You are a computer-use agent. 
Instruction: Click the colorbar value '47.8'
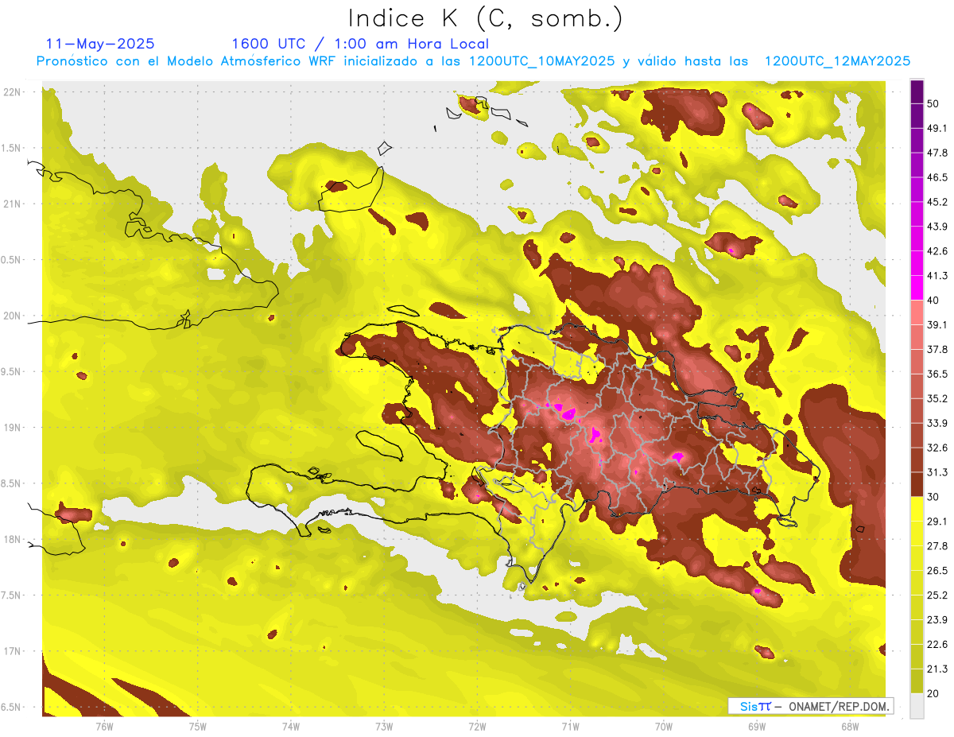[937, 153]
